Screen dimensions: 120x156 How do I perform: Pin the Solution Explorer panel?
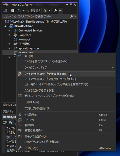[x=71, y=5]
